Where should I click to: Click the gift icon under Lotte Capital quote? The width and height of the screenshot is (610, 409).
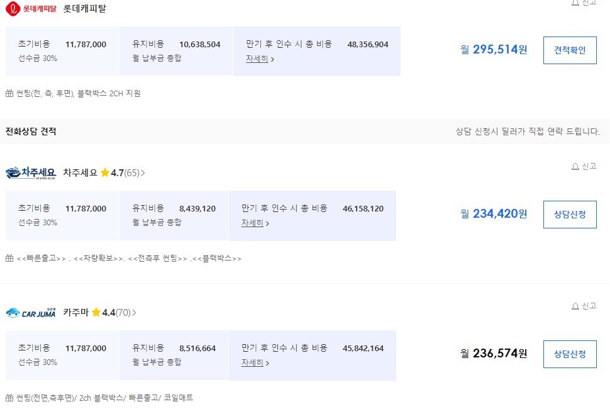(x=9, y=94)
